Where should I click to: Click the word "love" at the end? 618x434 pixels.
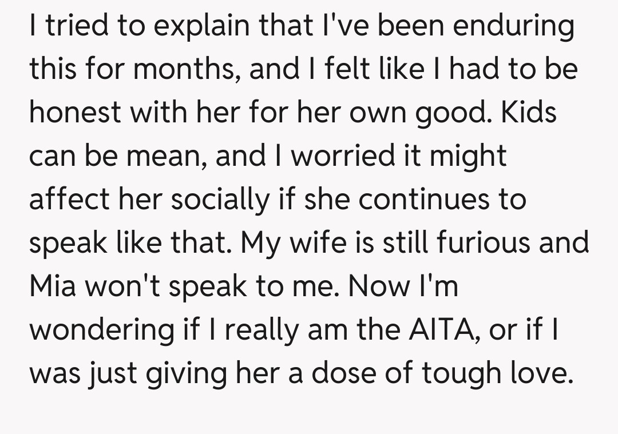pos(541,373)
